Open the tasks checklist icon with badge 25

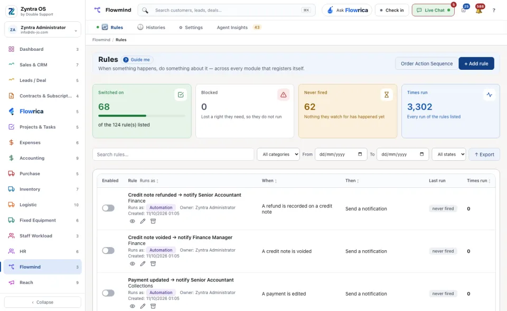(464, 11)
